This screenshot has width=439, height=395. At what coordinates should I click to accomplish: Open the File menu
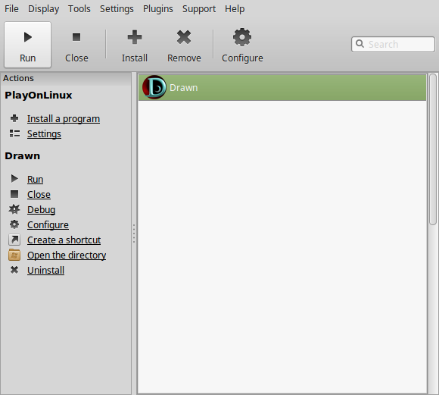pos(11,8)
